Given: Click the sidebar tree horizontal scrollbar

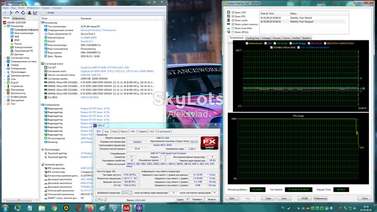Looking at the screenshot, I should click(x=19, y=200).
